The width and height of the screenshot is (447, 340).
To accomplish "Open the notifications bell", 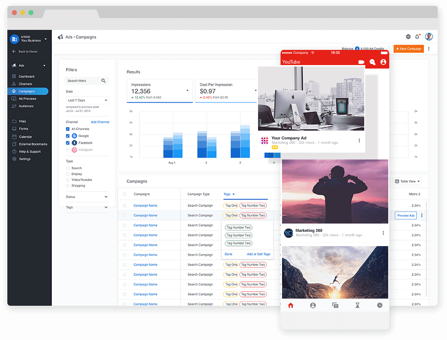I will [x=417, y=37].
